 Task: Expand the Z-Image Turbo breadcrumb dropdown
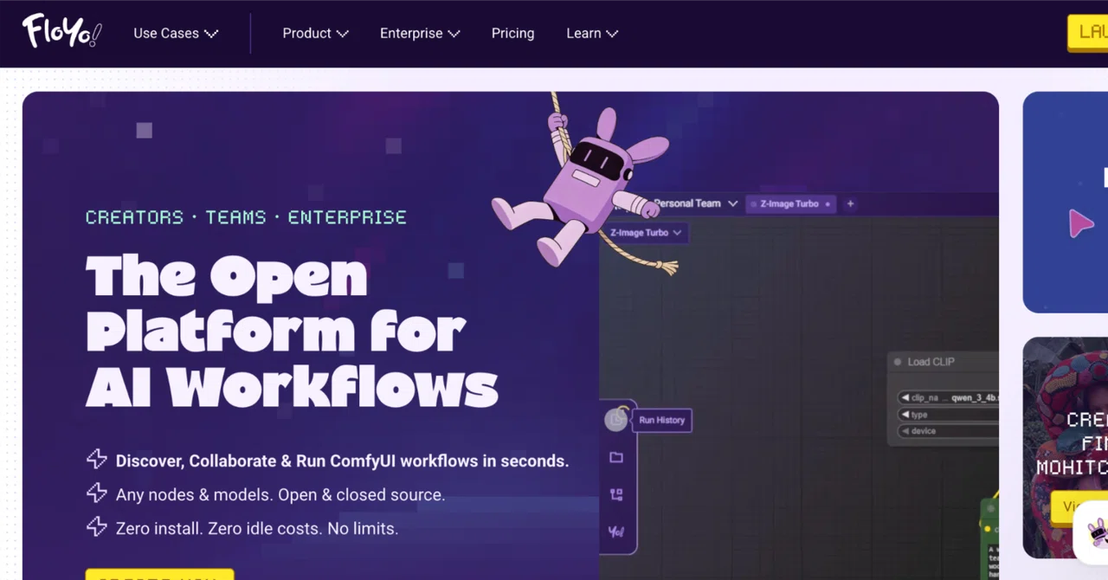coord(645,232)
